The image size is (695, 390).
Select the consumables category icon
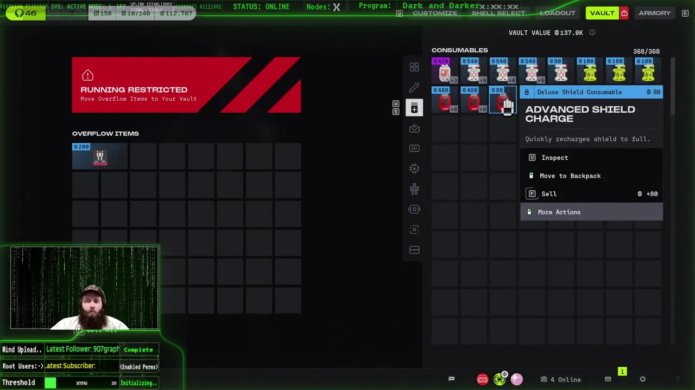coord(414,108)
